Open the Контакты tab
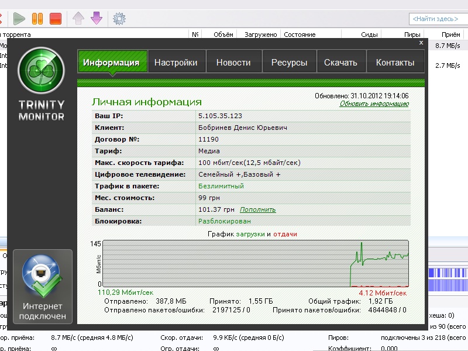Viewport: 468px width, 351px height. pos(395,61)
